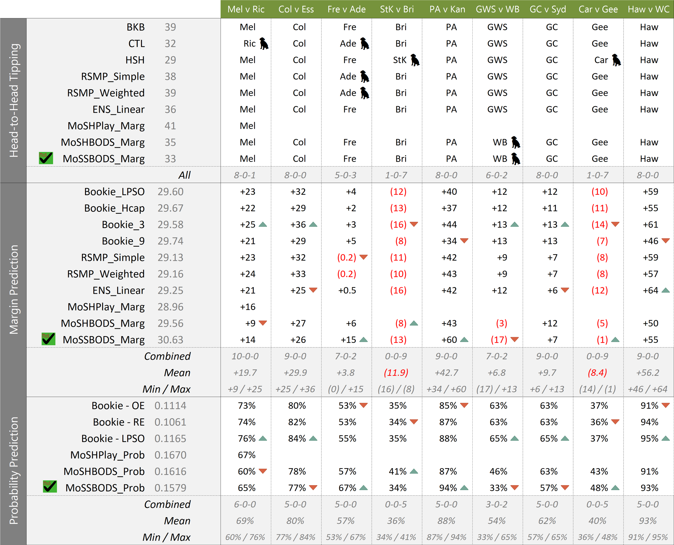Click green checkmark beside MoSSBODS_Marg in Head-to-Head Tipping
674x545 pixels.
(46, 158)
